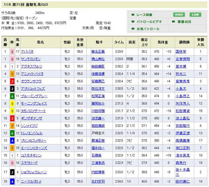Click the LOW quality race video button
The image size is (209, 187).
click(195, 15)
